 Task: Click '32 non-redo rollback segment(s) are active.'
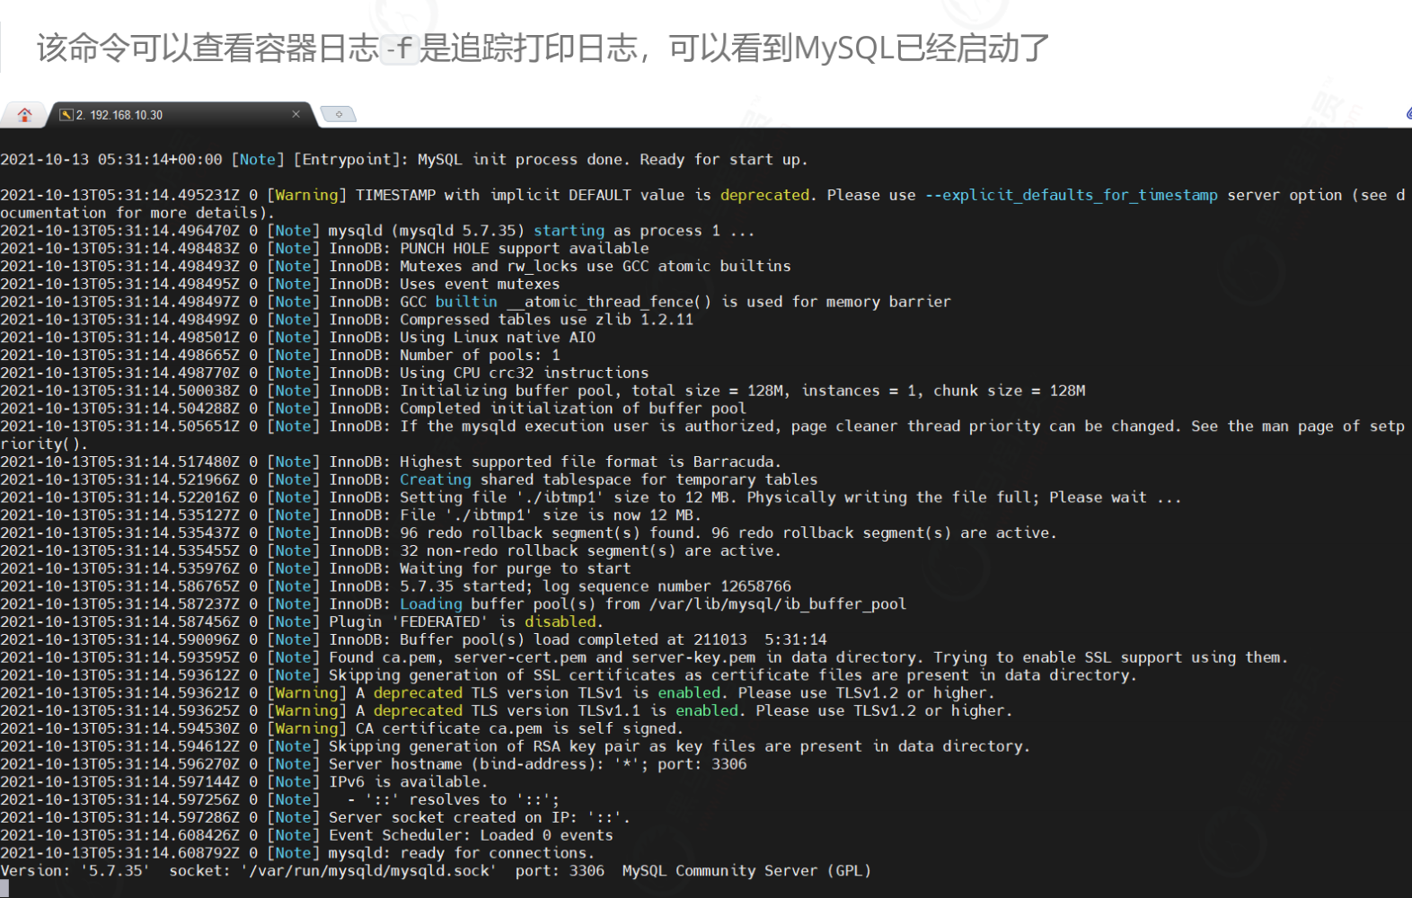click(590, 550)
